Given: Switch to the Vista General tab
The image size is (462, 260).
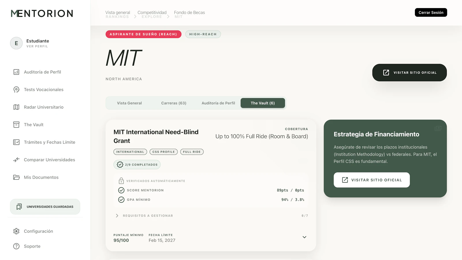Looking at the screenshot, I should (x=129, y=103).
